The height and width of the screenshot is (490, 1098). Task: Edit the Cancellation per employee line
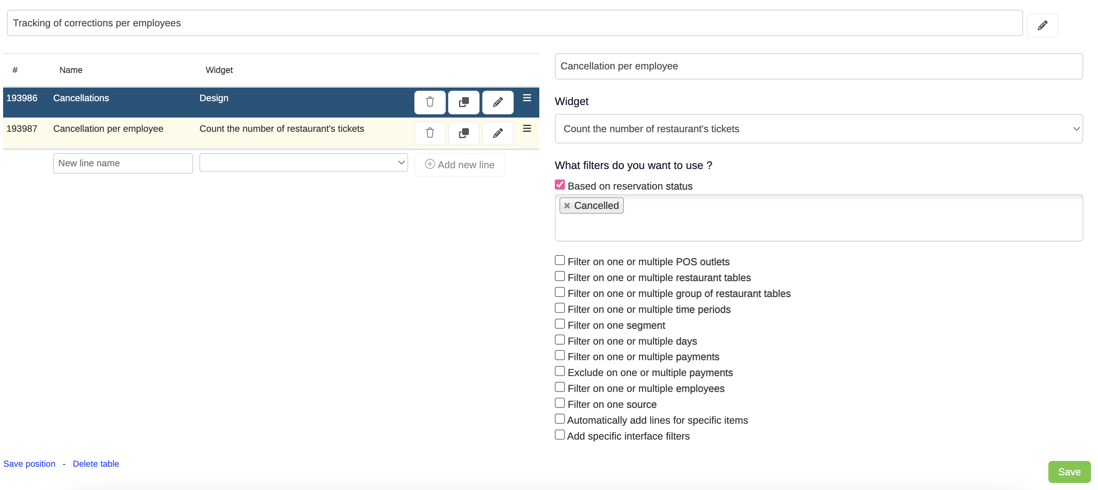coord(497,133)
